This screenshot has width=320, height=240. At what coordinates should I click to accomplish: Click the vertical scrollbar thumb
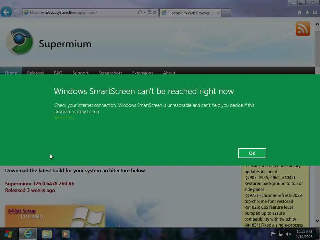click(x=317, y=48)
